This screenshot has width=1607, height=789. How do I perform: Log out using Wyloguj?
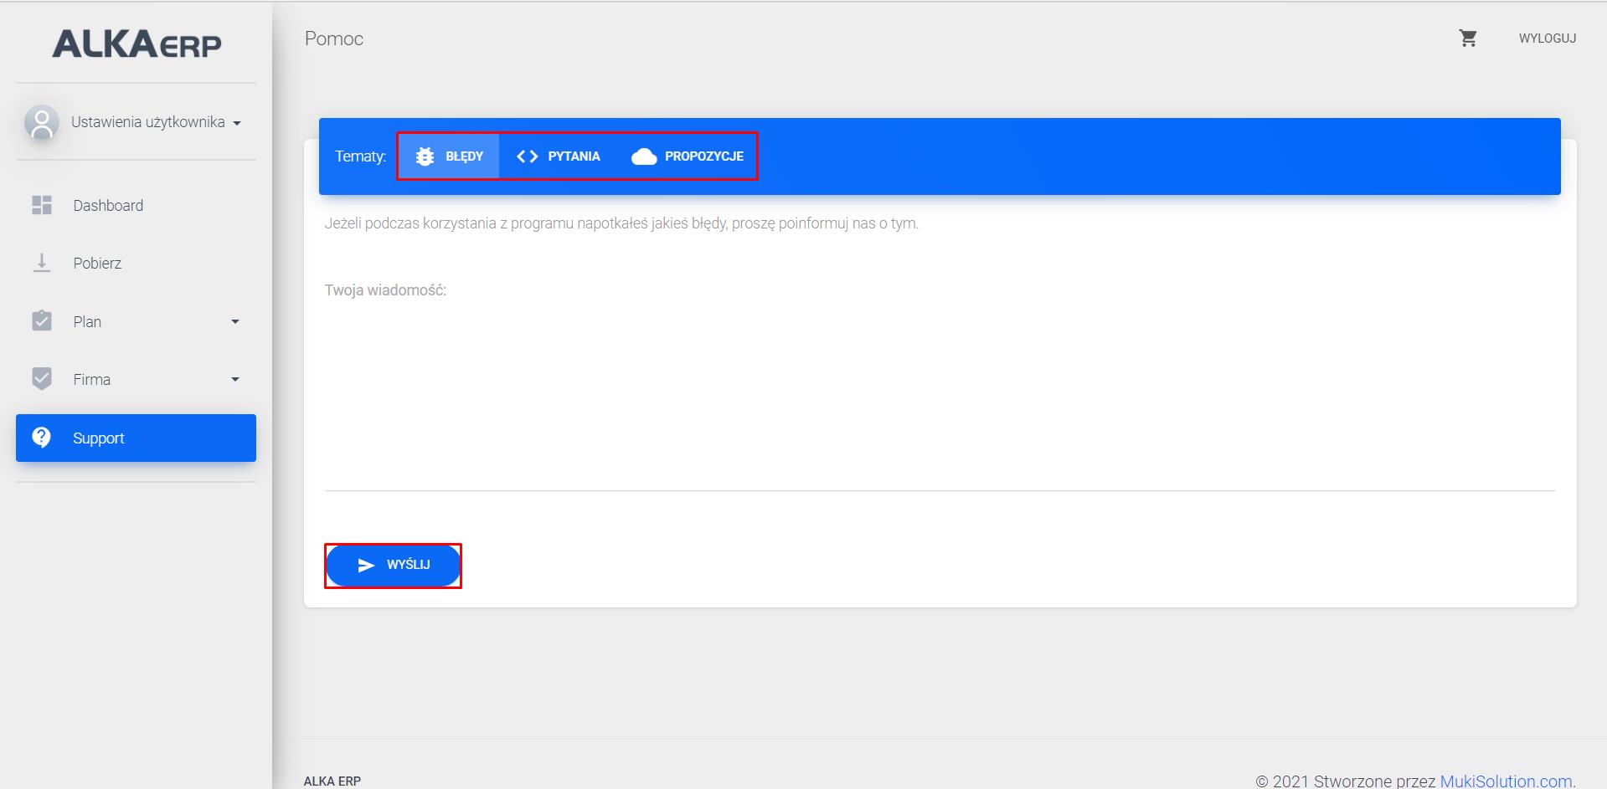1547,38
